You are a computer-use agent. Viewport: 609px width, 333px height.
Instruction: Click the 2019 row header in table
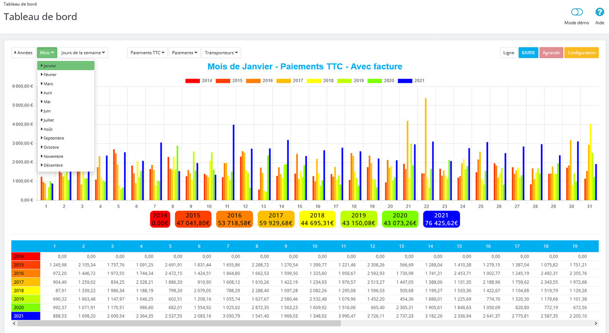tap(26, 299)
